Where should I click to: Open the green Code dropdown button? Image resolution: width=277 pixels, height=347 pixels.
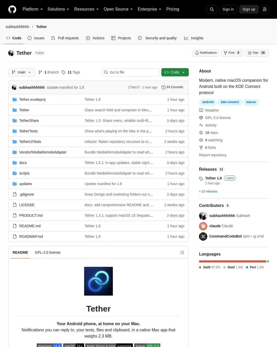(175, 72)
